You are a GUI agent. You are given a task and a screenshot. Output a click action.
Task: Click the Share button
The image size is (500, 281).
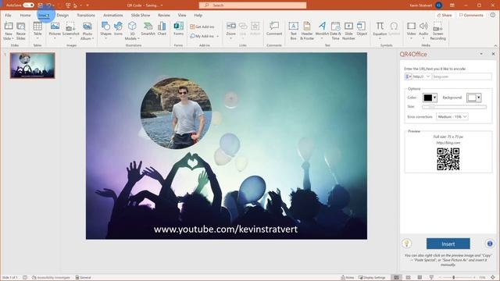click(445, 15)
